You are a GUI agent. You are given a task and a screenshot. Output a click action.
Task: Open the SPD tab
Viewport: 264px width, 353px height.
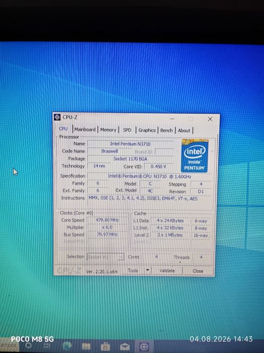(x=127, y=130)
